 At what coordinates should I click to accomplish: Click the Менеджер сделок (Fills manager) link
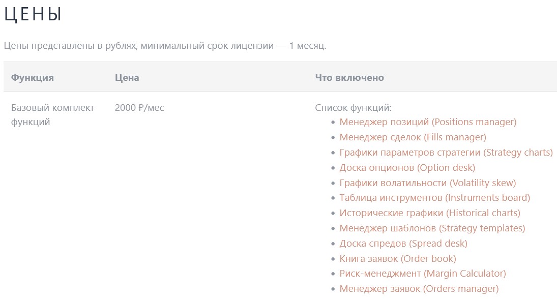(x=413, y=137)
